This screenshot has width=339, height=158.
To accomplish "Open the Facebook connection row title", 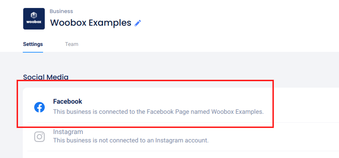I will tap(68, 101).
